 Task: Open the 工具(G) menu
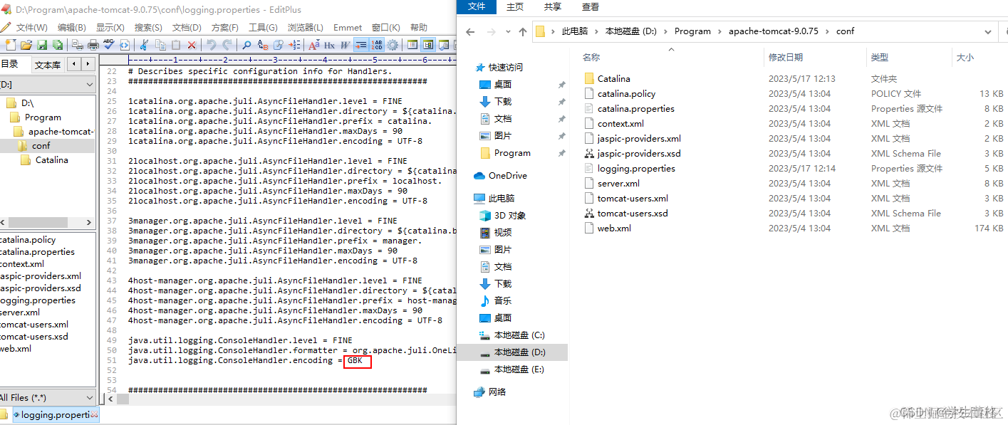pos(263,28)
